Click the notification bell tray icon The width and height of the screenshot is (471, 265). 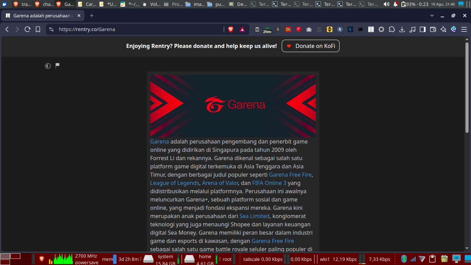click(395, 4)
